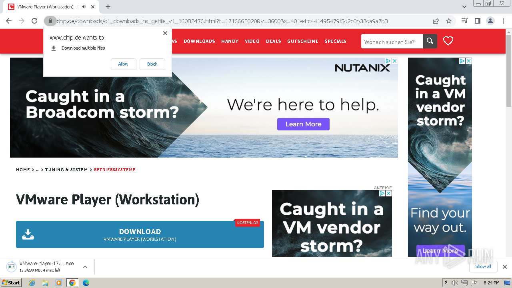
Task: Click the Chrome taskbar icon
Action: (72, 283)
